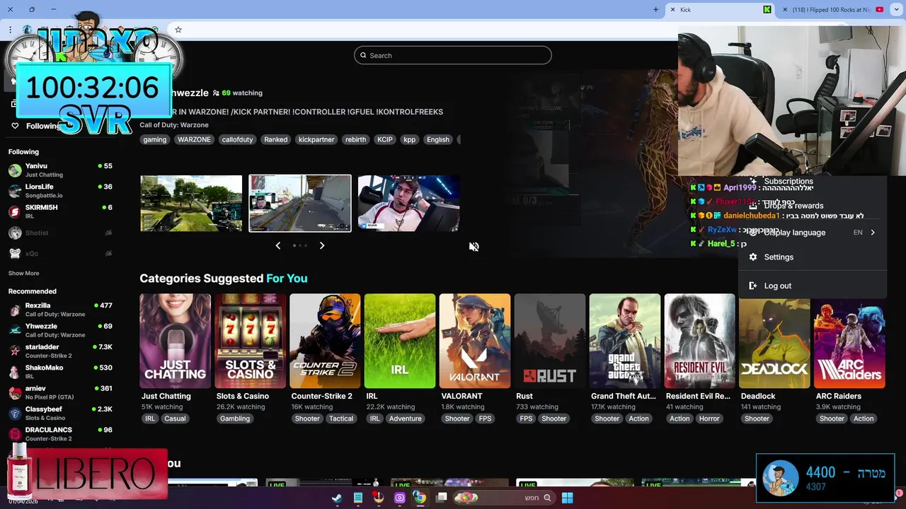This screenshot has width=906, height=509.
Task: Open the Just Chatting category card
Action: click(x=175, y=341)
